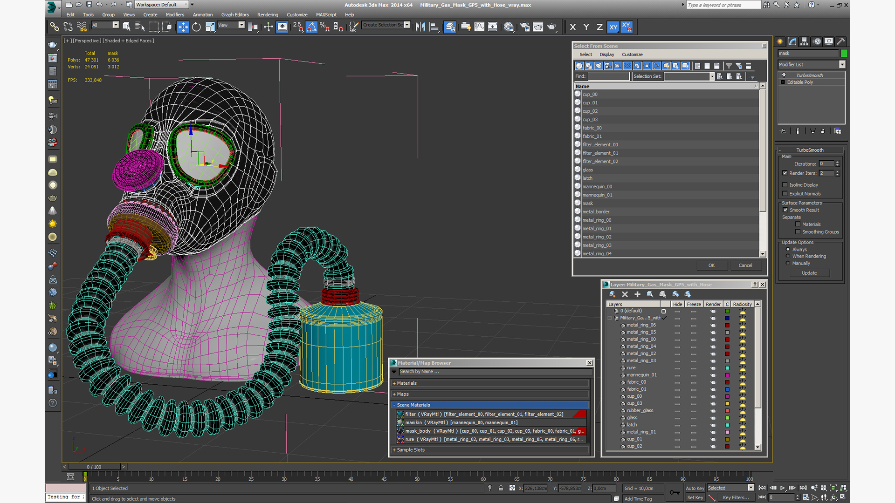The image size is (895, 503).
Task: Toggle Smooth Result checkbox
Action: coord(785,210)
